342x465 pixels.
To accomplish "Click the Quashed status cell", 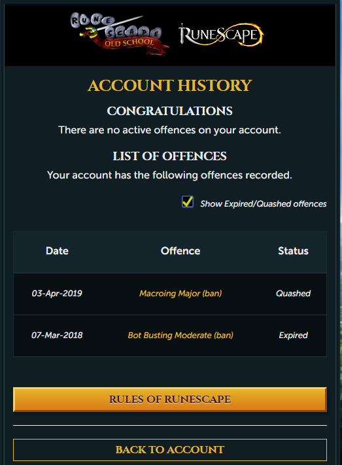I will point(293,293).
